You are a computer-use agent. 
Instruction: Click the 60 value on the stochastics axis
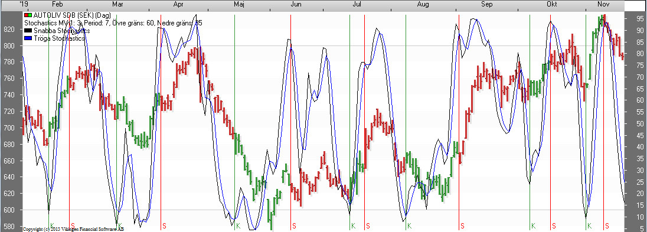639,100
